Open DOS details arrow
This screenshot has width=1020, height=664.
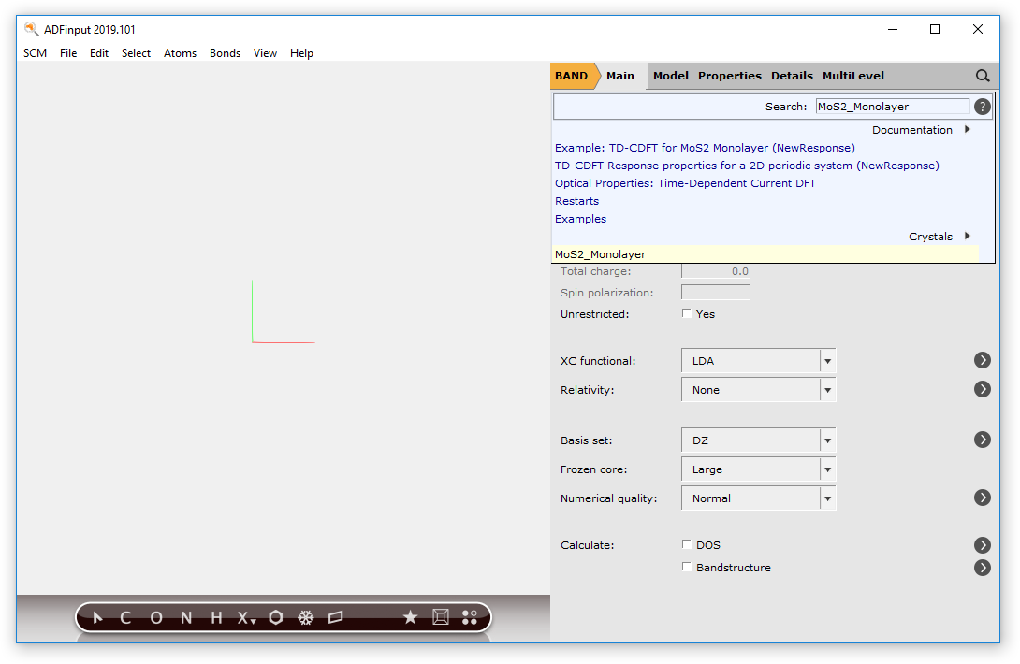[983, 545]
